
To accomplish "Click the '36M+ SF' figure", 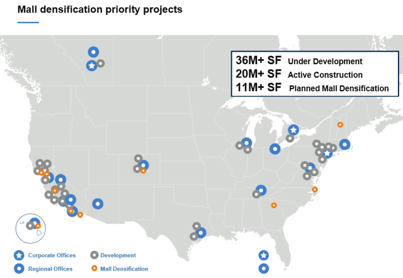I will 259,60.
